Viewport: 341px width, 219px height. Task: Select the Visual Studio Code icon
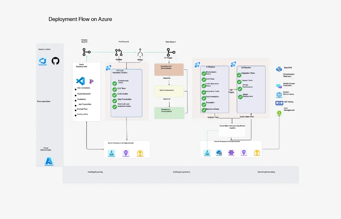coord(81,81)
